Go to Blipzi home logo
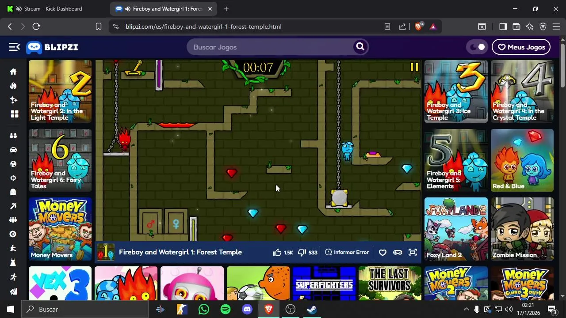 click(x=52, y=47)
